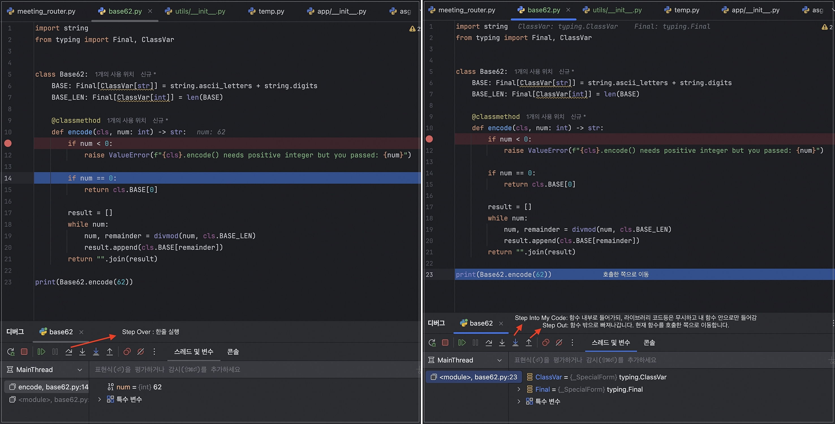Click red Stop icon in right debugger toolbar
The image size is (835, 424).
445,342
